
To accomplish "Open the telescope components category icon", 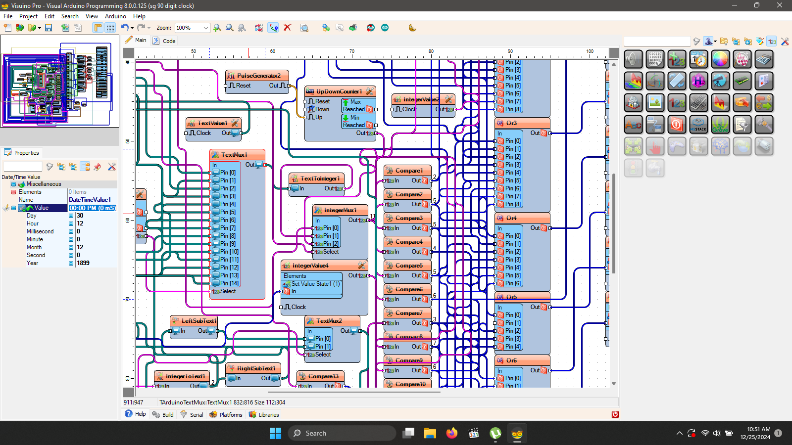I will click(x=720, y=81).
